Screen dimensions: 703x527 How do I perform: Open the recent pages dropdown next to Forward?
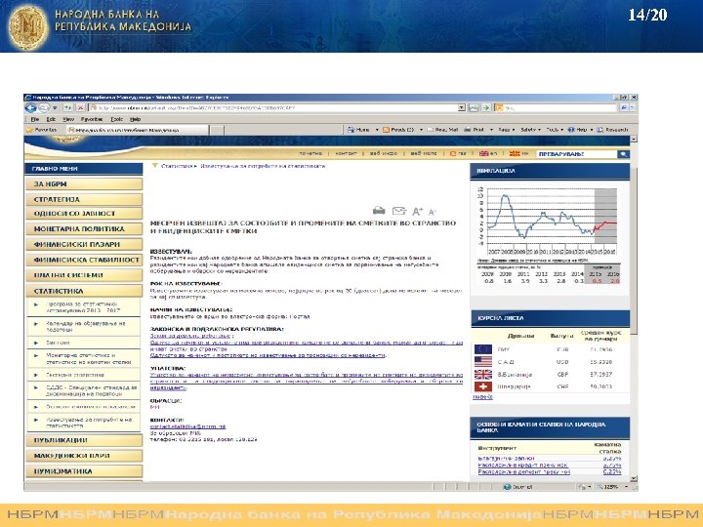(x=55, y=107)
